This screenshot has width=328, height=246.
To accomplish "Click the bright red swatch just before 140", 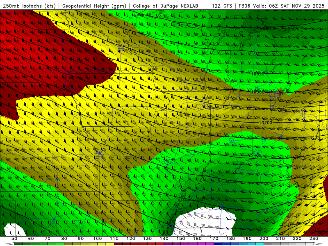I will (160, 244).
